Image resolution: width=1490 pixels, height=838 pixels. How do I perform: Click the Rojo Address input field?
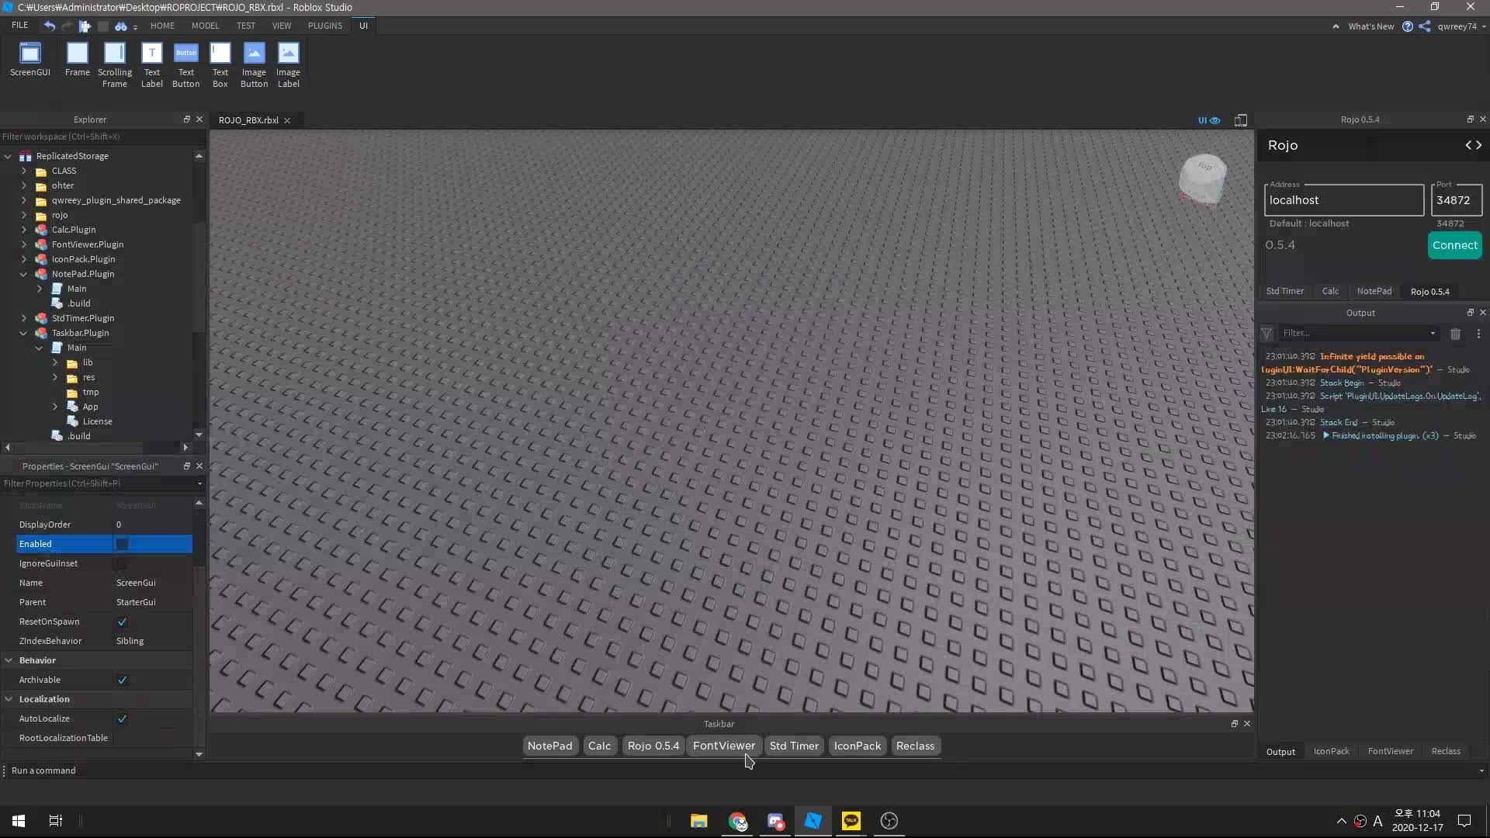pos(1343,200)
